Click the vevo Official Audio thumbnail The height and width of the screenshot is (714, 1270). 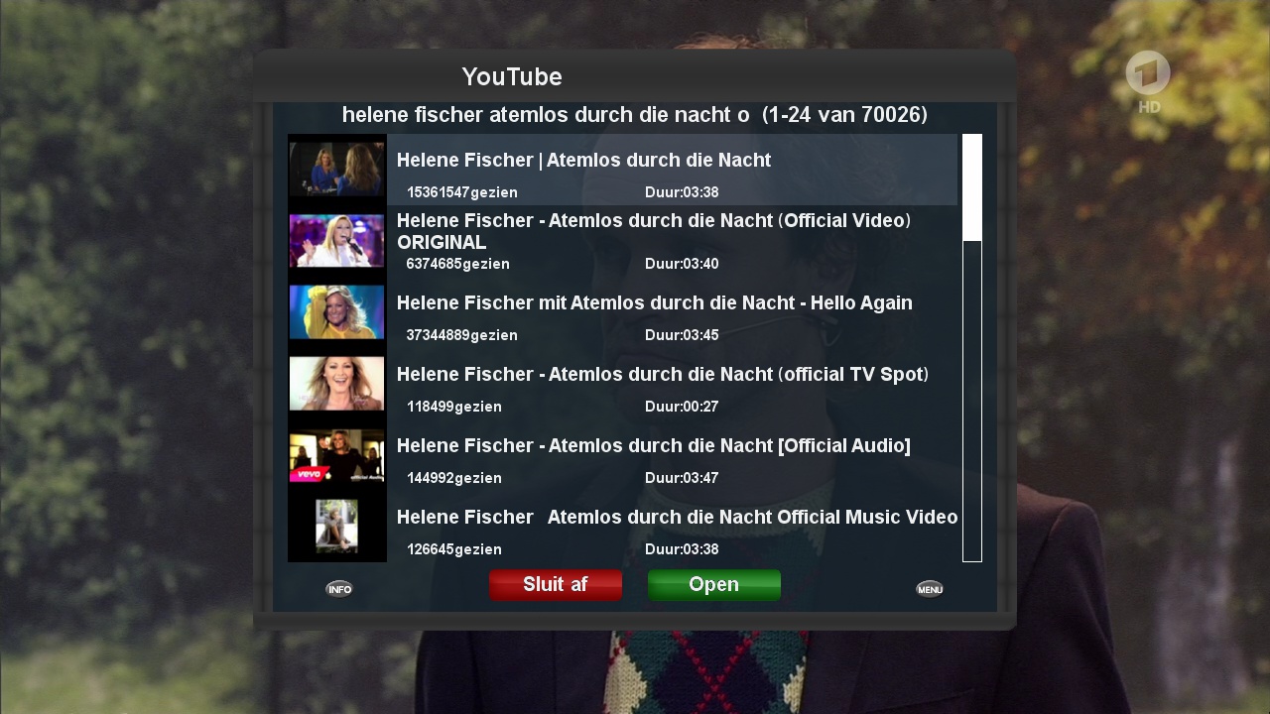pyautogui.click(x=336, y=455)
